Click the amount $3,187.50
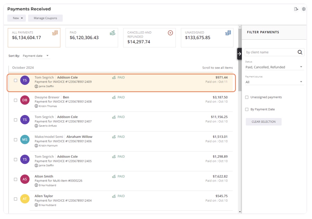Screen dimensions: 312x219 [220, 97]
